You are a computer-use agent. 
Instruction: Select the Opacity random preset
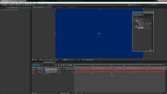145,25
